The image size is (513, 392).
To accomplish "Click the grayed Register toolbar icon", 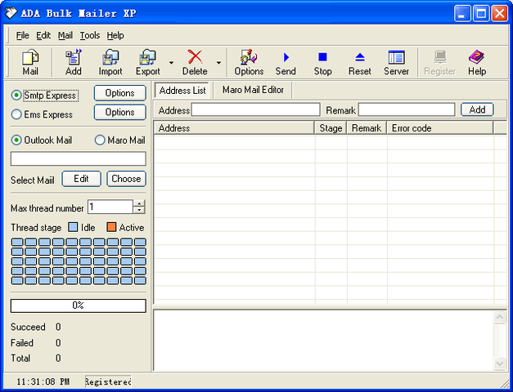I will point(439,62).
